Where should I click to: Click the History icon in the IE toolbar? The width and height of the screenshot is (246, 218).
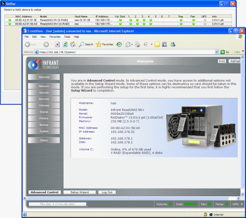coord(119,45)
